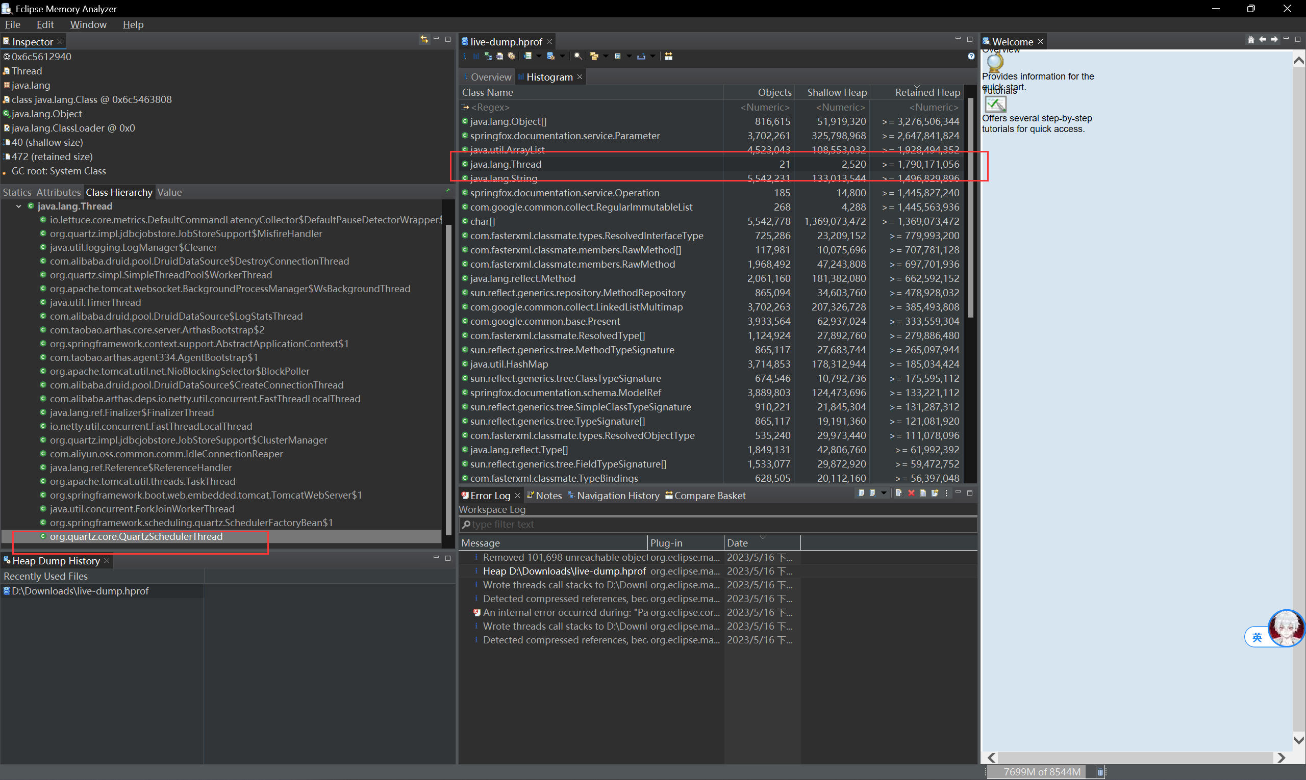Click the thread overview gears icon
Image resolution: width=1306 pixels, height=780 pixels.
(511, 56)
